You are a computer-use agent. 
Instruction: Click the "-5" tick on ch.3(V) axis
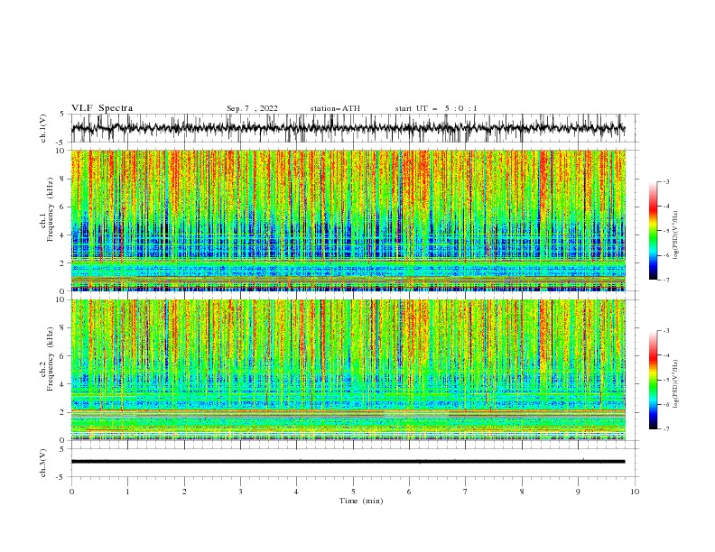[x=61, y=477]
